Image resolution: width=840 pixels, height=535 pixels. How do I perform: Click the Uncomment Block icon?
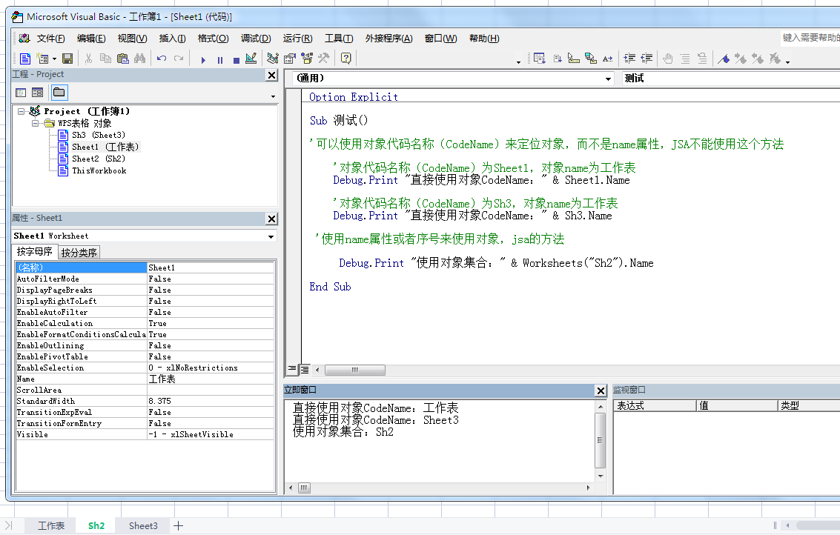702,59
